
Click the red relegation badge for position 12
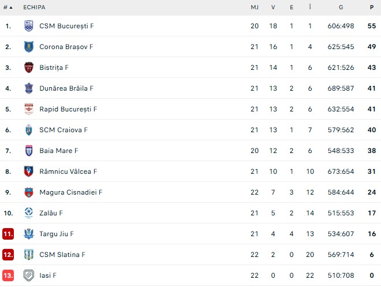tap(8, 255)
